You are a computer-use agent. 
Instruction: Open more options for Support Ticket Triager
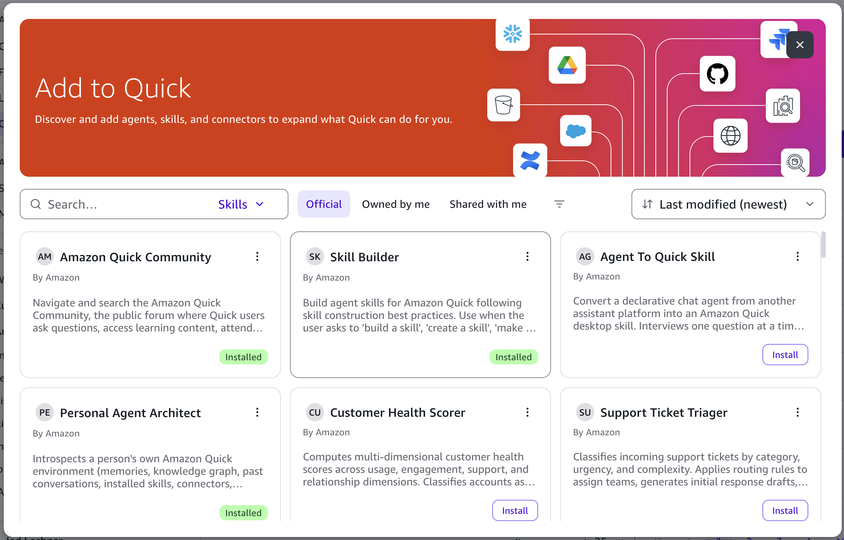(798, 413)
